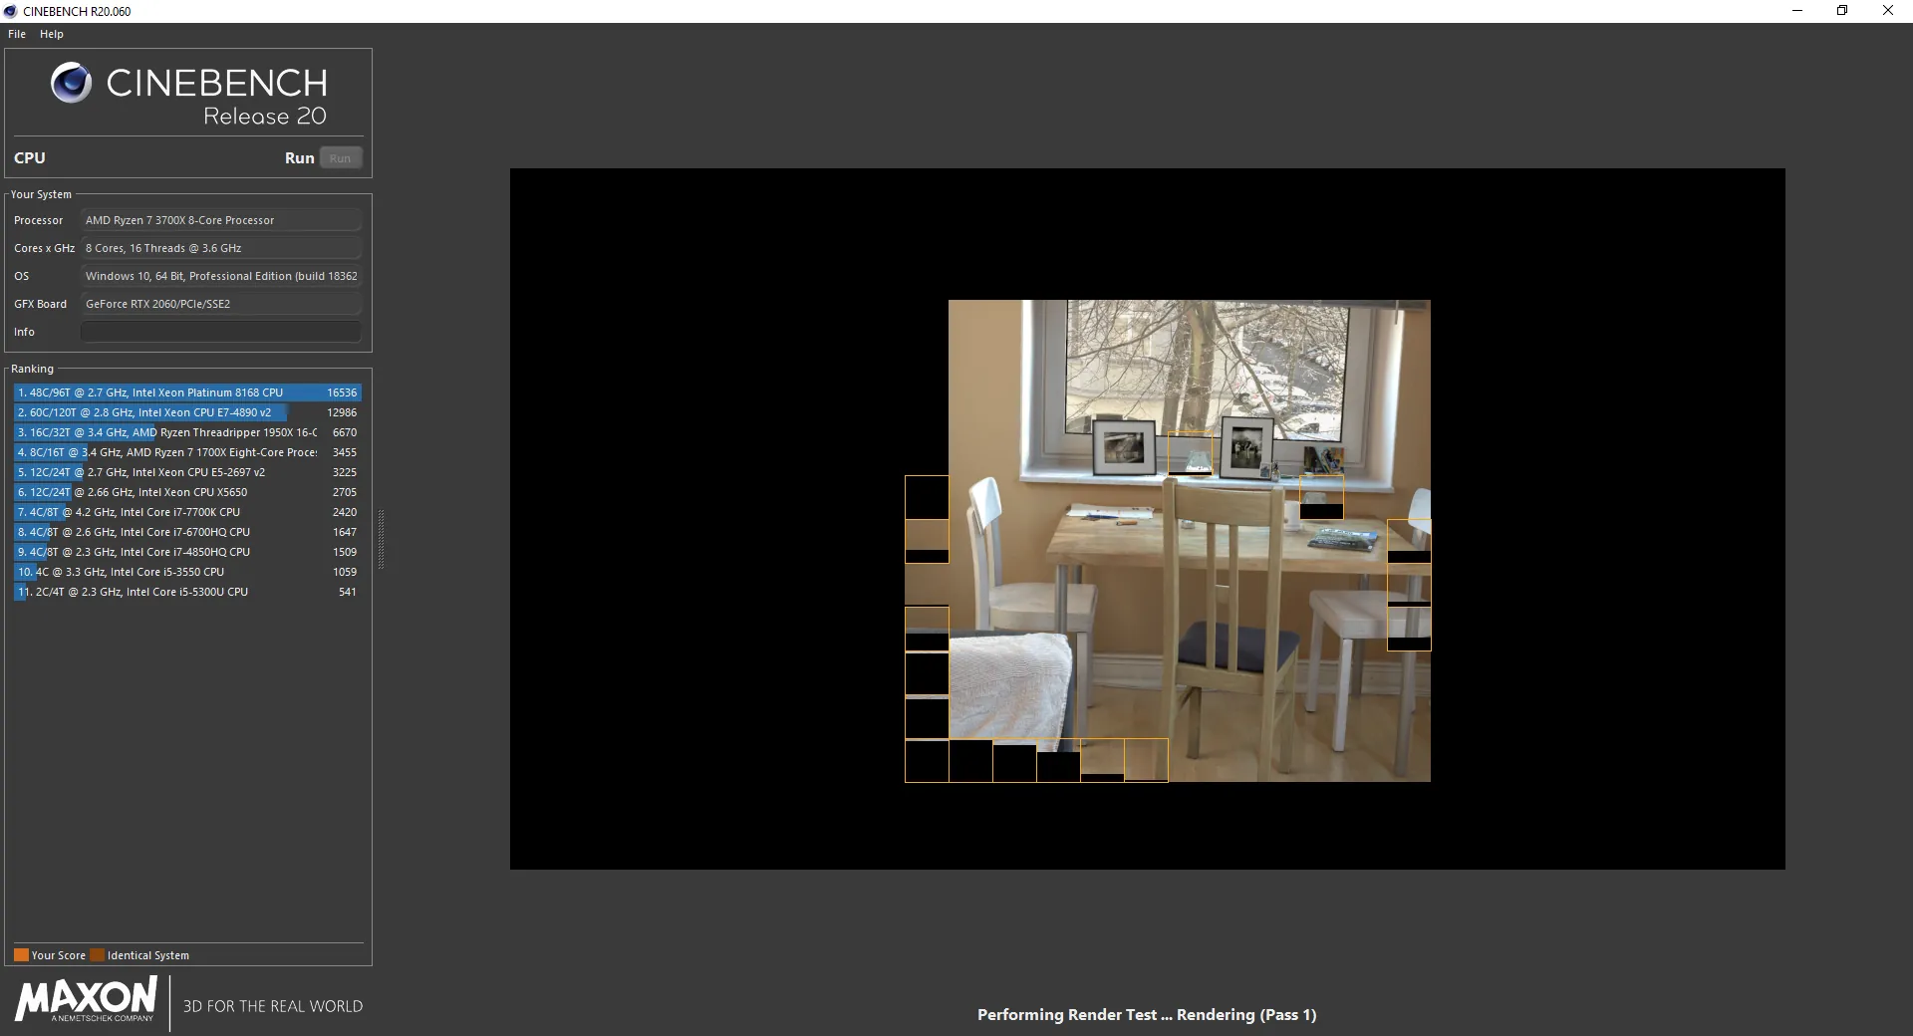1913x1036 pixels.
Task: Click the Identical System legend swatch
Action: tap(97, 954)
